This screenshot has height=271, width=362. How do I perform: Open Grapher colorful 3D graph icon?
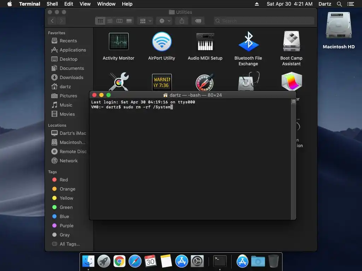pyautogui.click(x=292, y=82)
